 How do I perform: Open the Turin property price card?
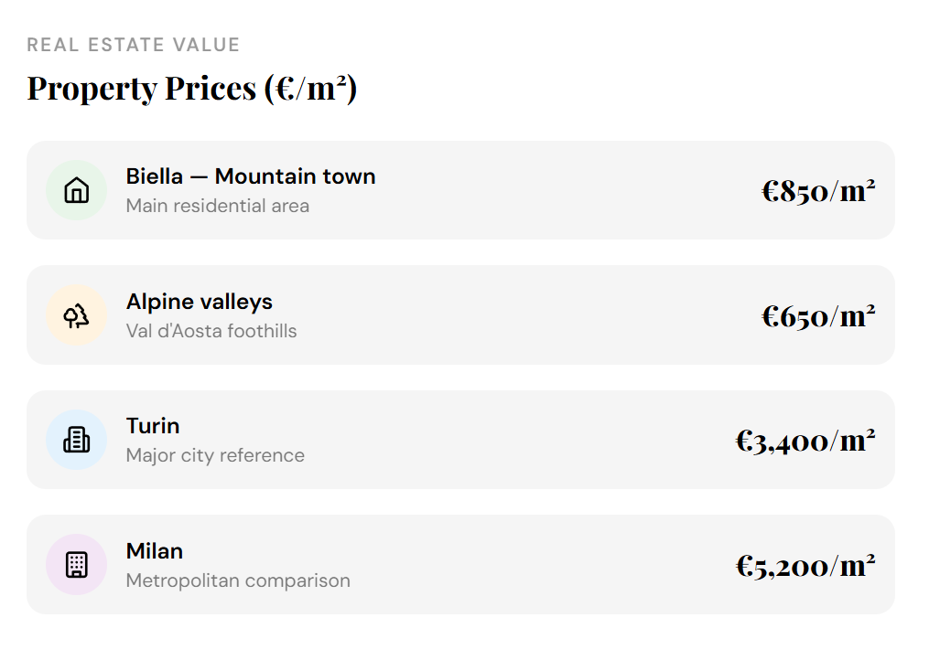[x=513, y=440]
